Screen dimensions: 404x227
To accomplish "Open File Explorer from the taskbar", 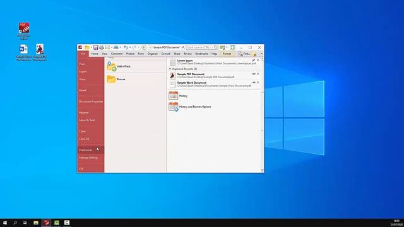I will tap(36, 223).
